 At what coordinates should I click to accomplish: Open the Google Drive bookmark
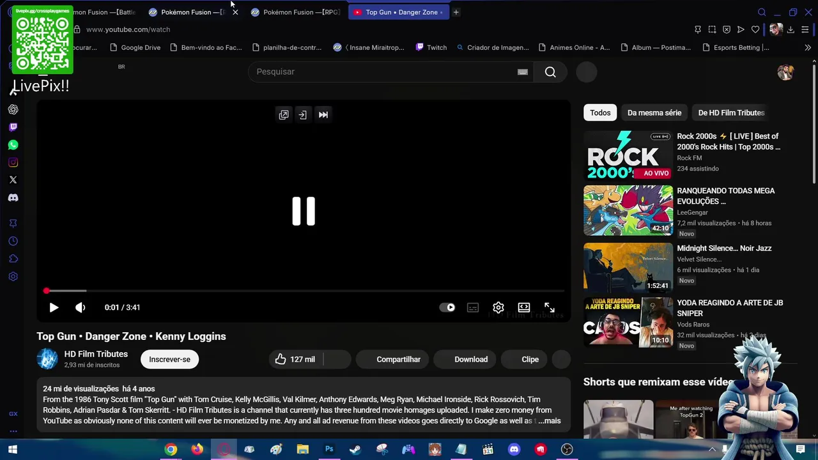click(x=134, y=47)
